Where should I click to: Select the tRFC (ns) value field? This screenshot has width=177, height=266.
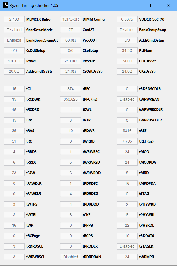(70, 99)
